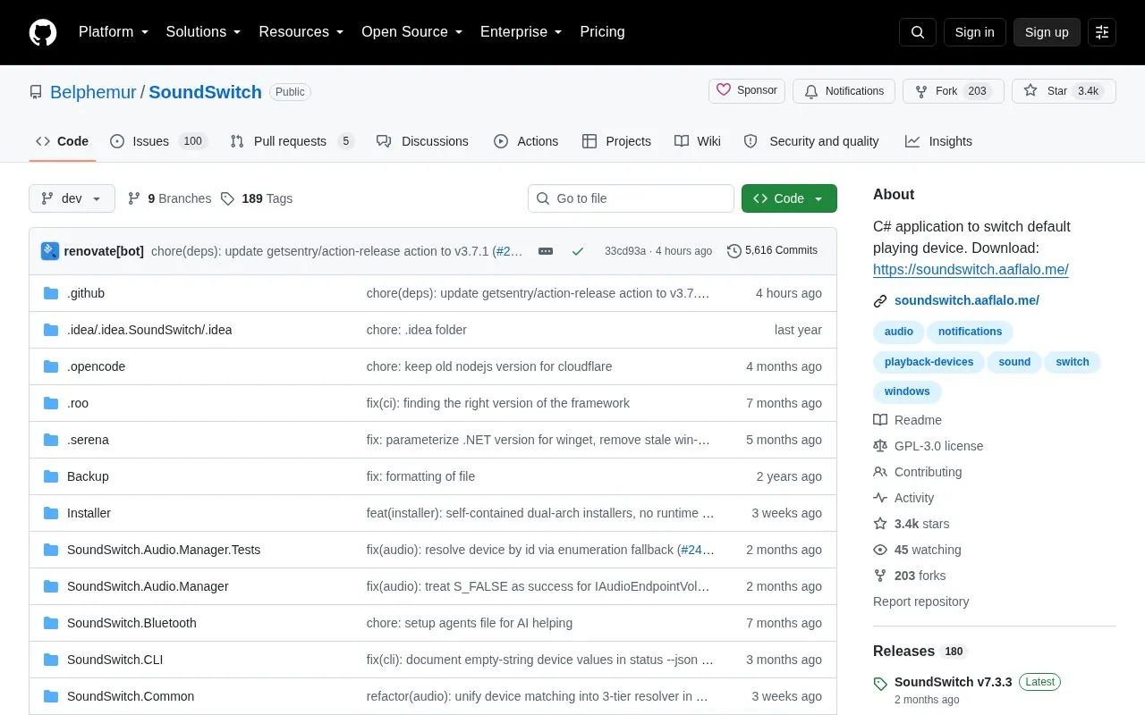
Task: Select the playback-devices topic tag
Action: coord(929,362)
